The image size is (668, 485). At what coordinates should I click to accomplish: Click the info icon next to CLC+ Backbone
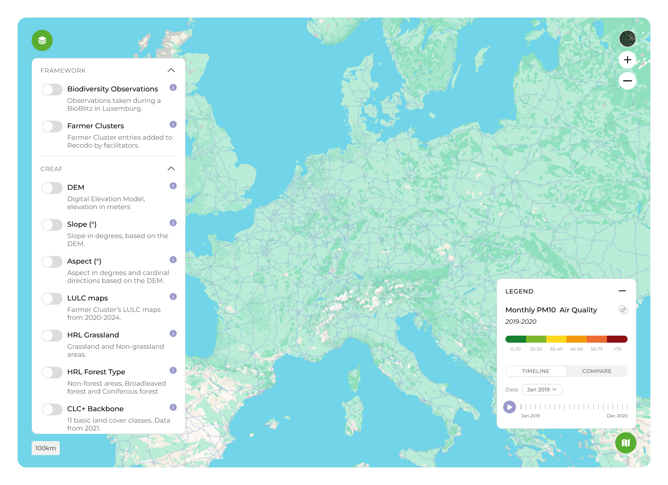pos(172,407)
